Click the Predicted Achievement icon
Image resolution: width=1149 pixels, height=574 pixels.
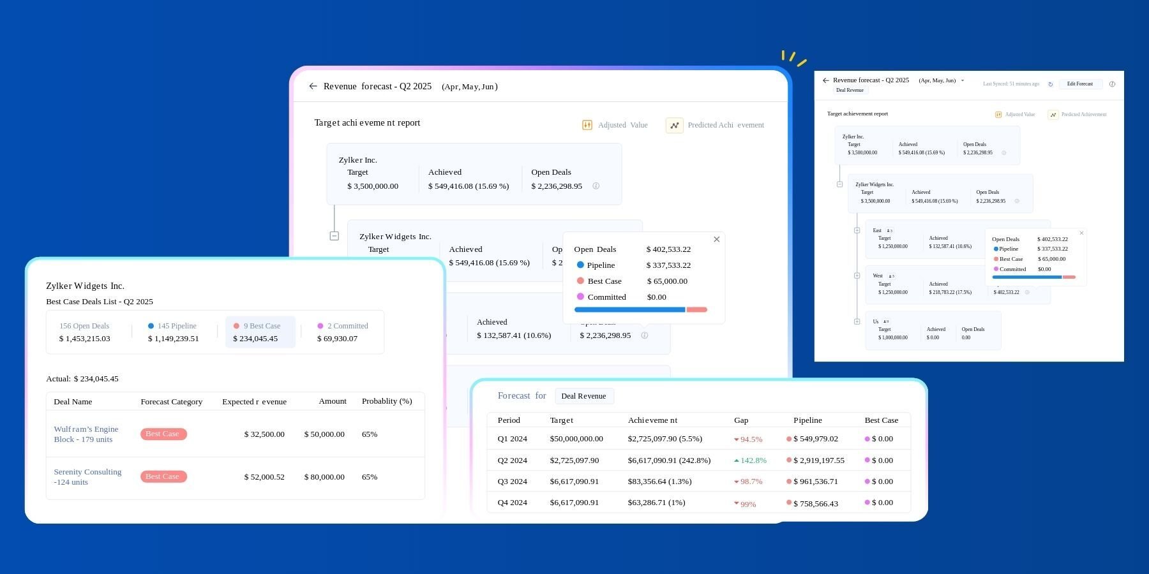tap(674, 125)
